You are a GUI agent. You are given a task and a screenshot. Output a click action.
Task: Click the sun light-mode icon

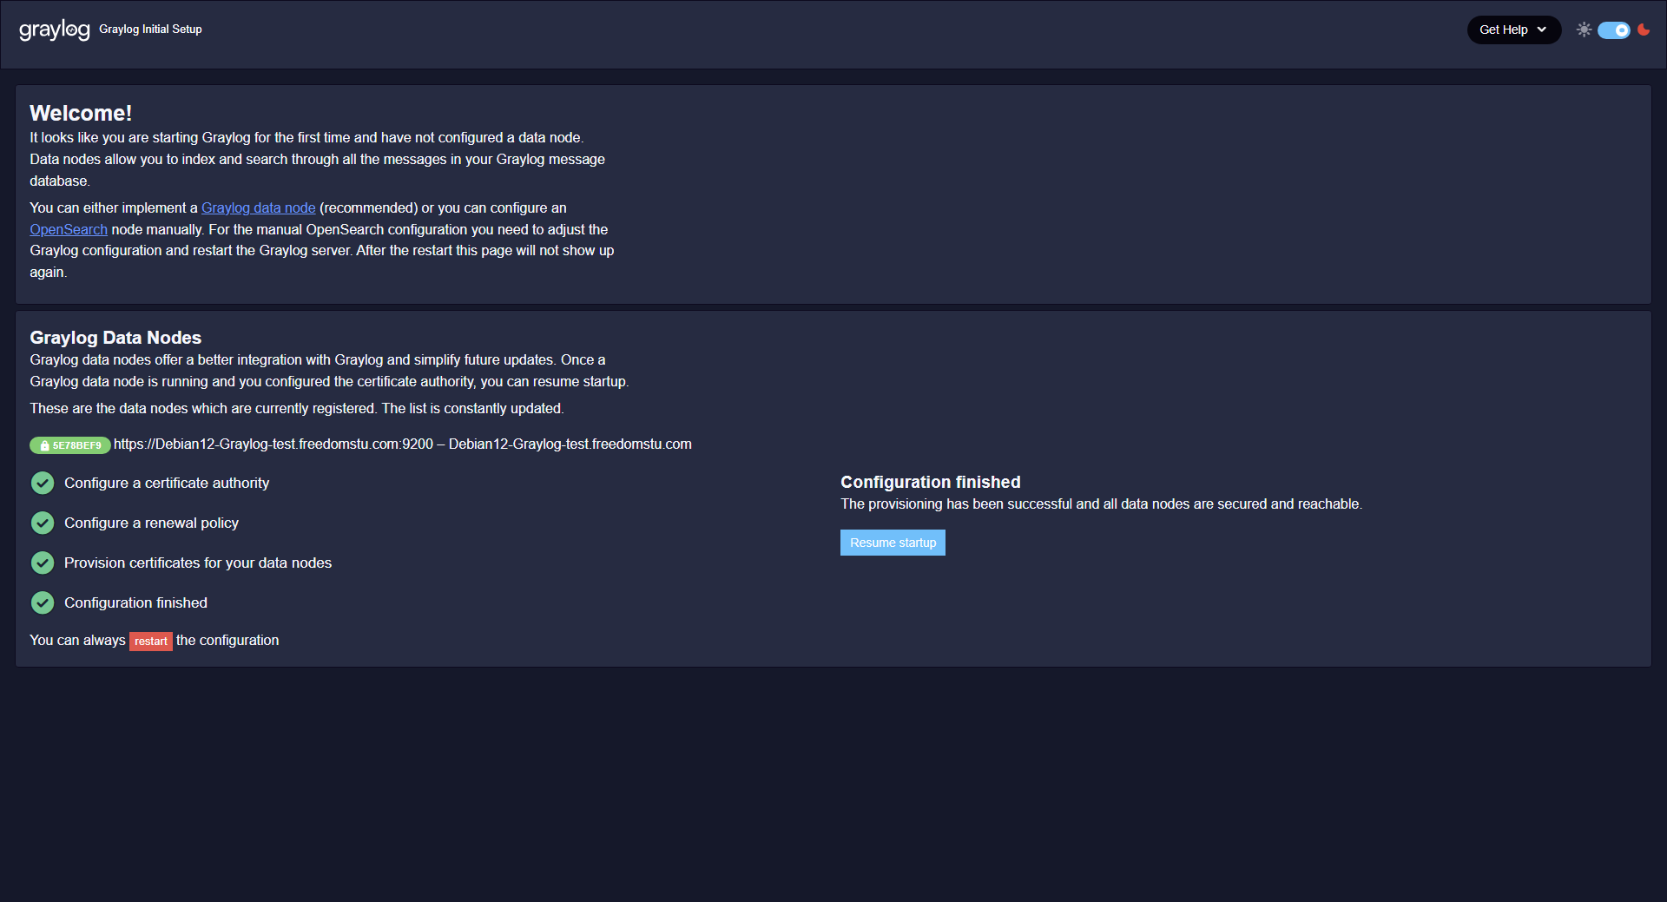click(x=1584, y=30)
